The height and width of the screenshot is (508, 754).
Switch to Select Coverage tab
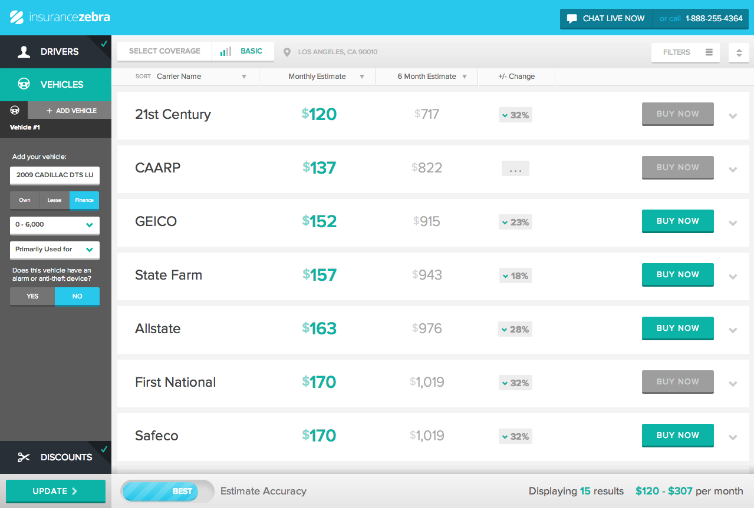pos(164,51)
